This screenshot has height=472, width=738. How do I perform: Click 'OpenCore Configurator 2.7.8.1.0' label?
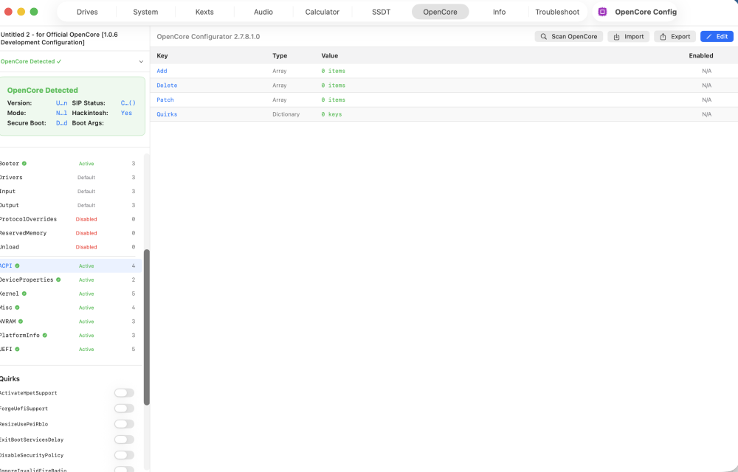click(208, 37)
